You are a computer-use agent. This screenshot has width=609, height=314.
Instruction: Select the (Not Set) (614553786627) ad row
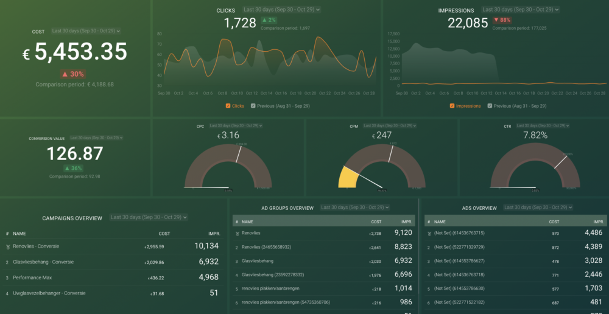coord(516,261)
